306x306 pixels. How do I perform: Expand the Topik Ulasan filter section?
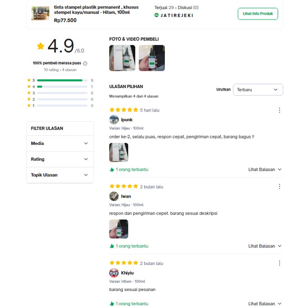(60, 175)
